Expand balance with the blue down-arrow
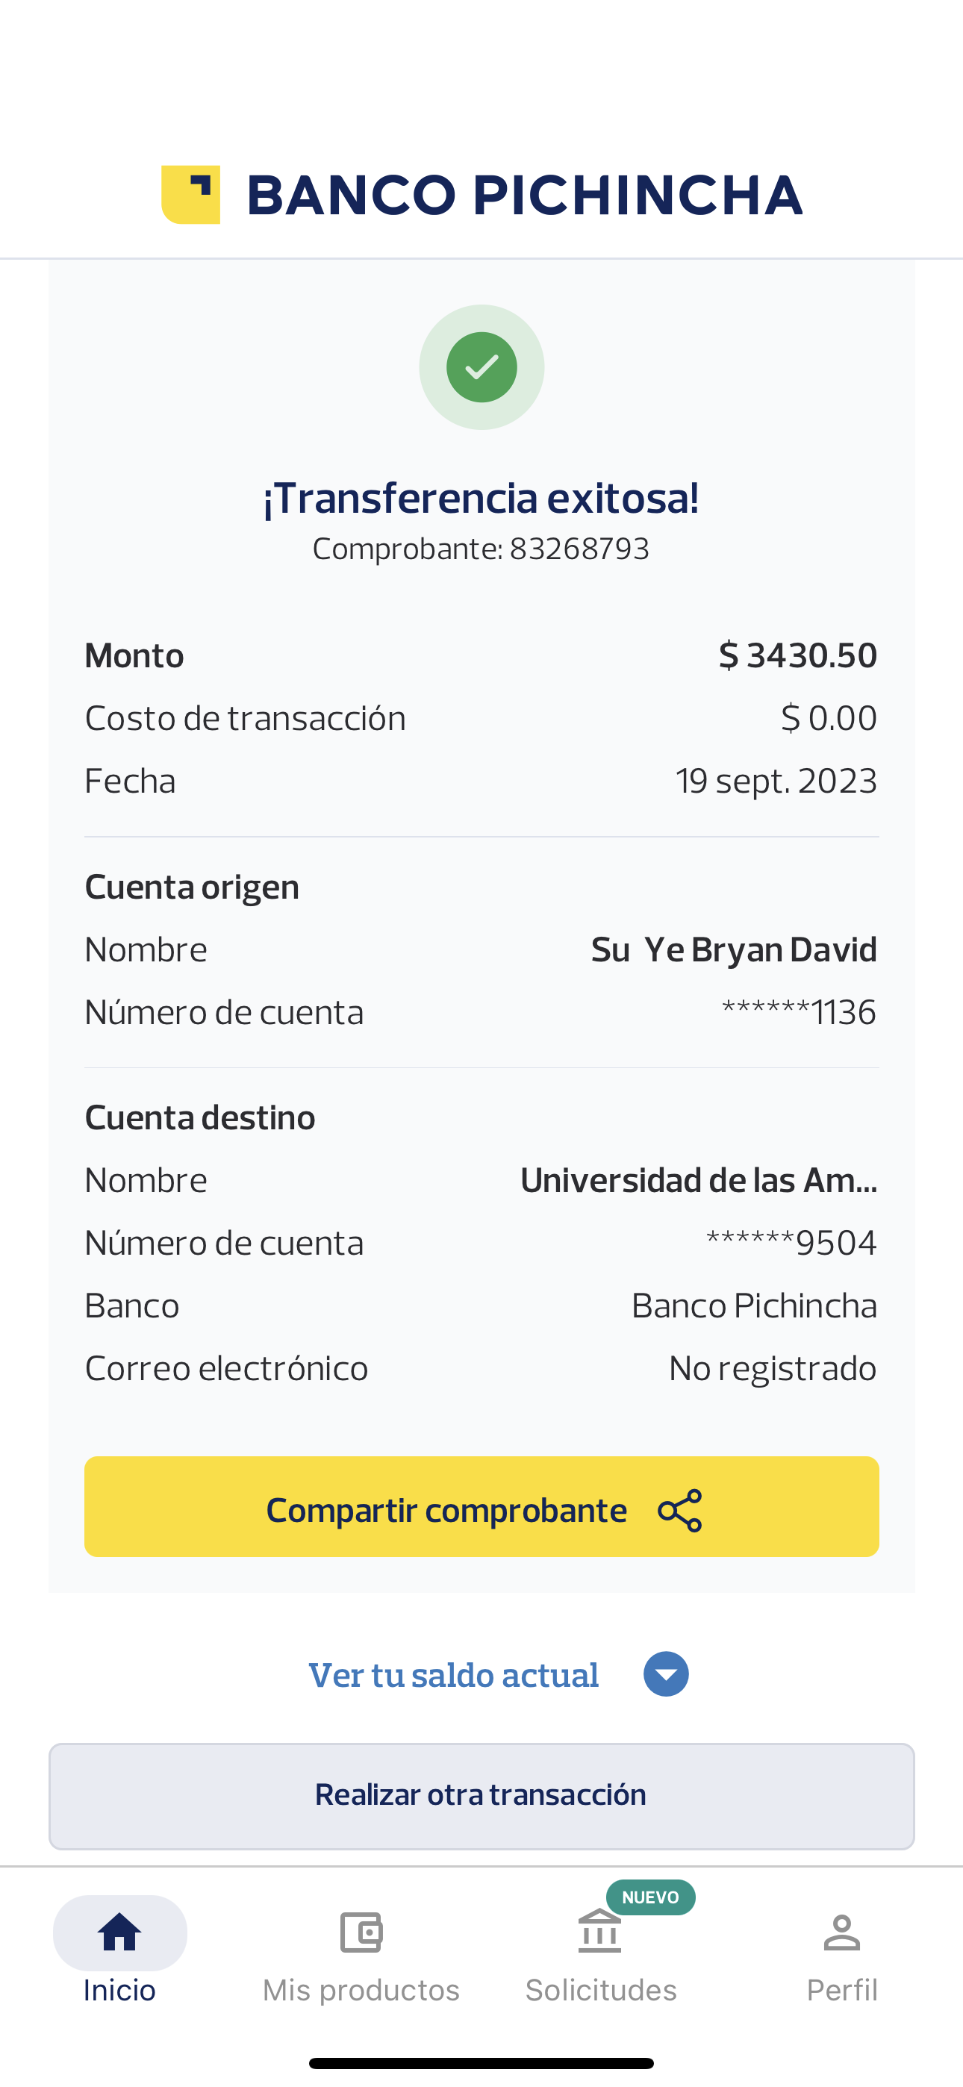Screen dimensions: 963x2087 665,1675
